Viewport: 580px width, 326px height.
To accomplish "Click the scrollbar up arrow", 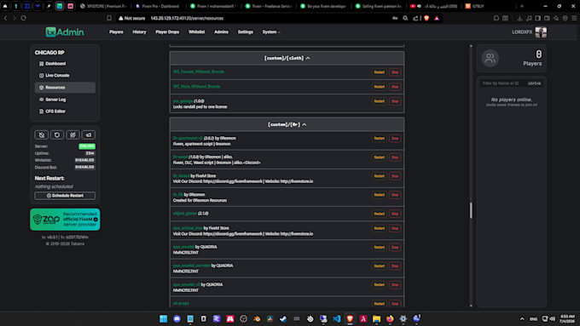I will (x=471, y=46).
